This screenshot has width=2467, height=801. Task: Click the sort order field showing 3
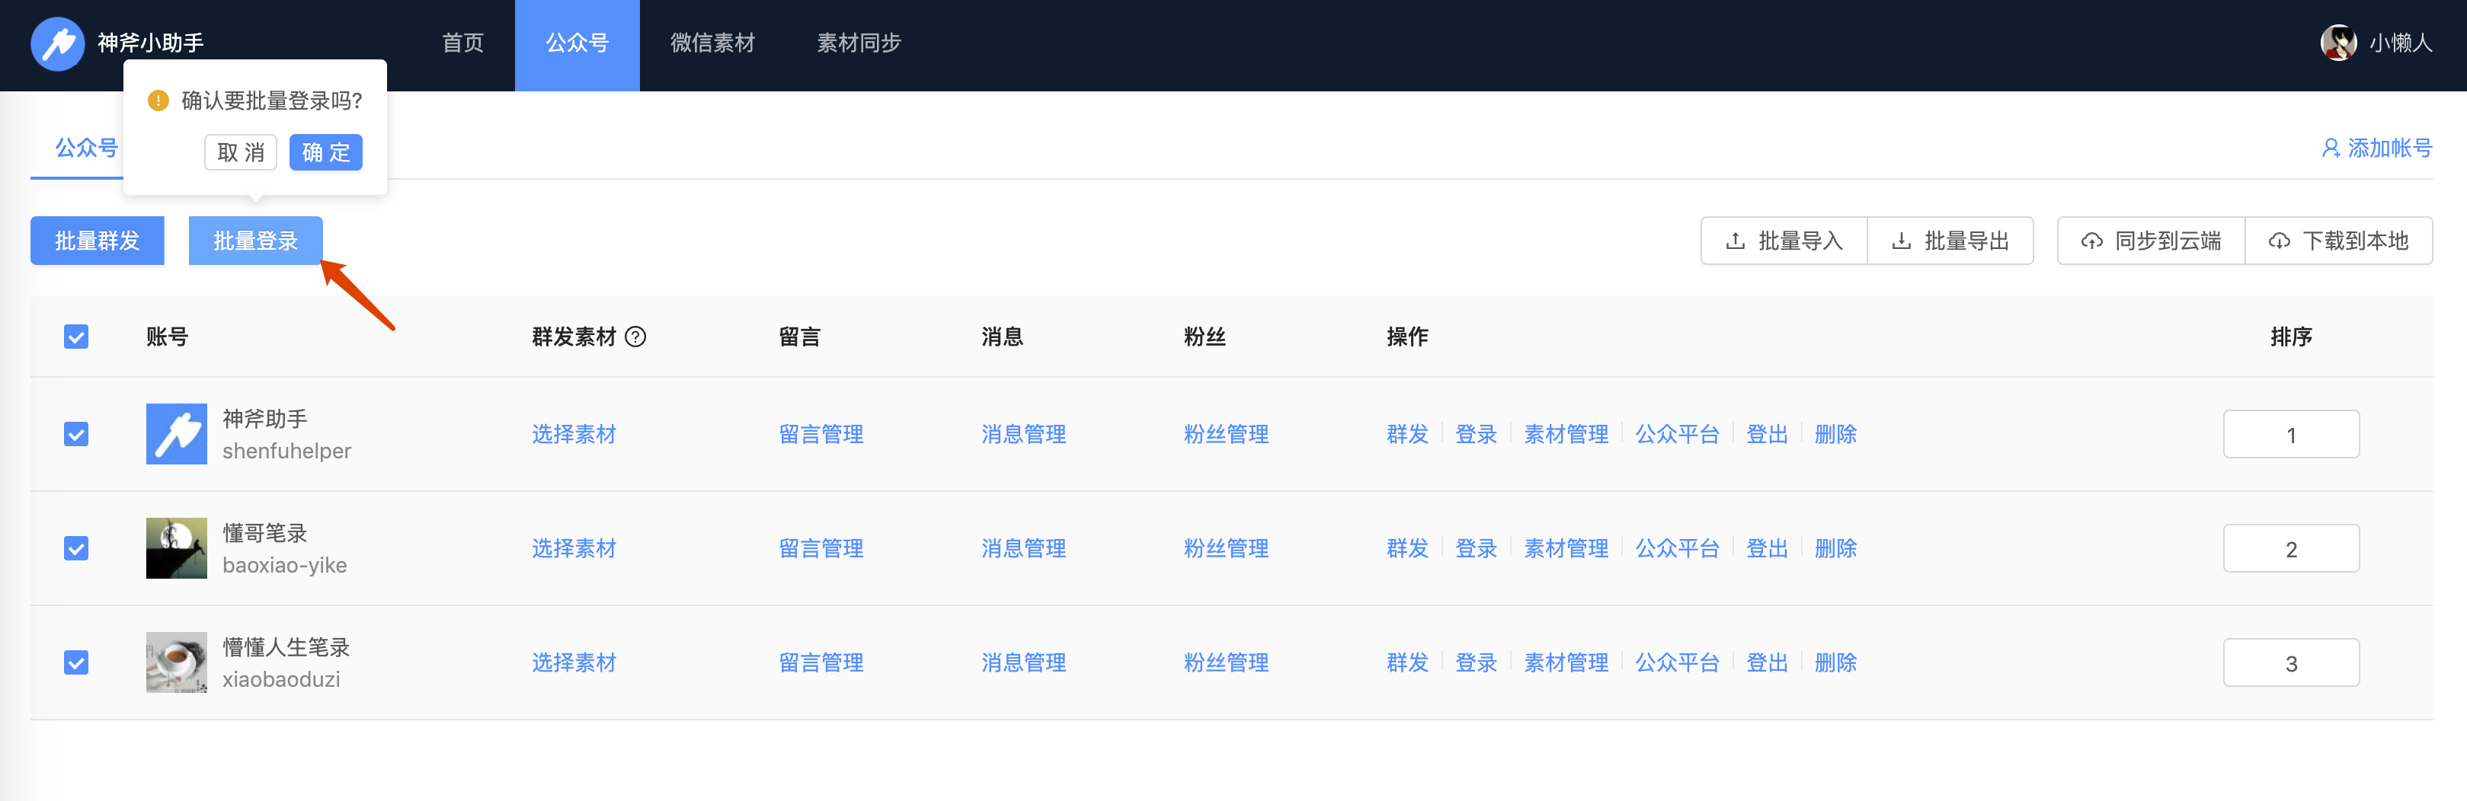[2291, 662]
